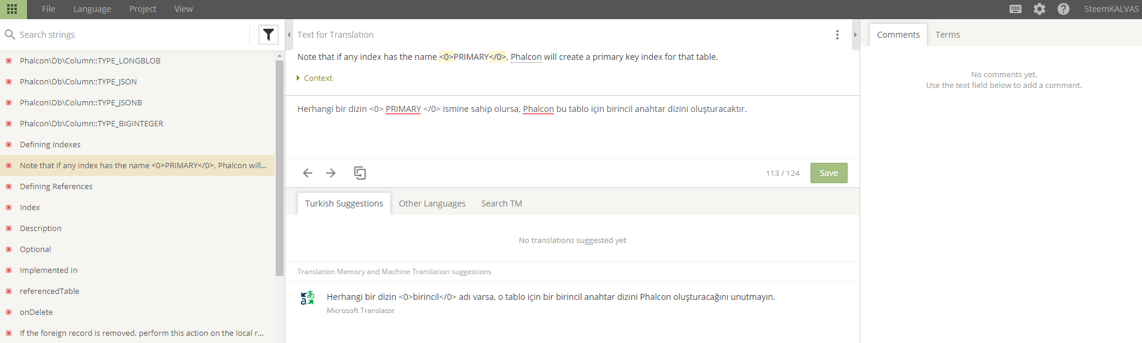Screen dimensions: 1142x343
Task: Open the Crowdin apps grid menu
Action: pos(12,9)
